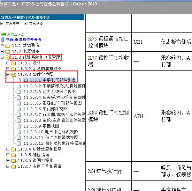Open 11.3.3.3 动力系统部件视图 document
192x191 pixels.
(50, 92)
